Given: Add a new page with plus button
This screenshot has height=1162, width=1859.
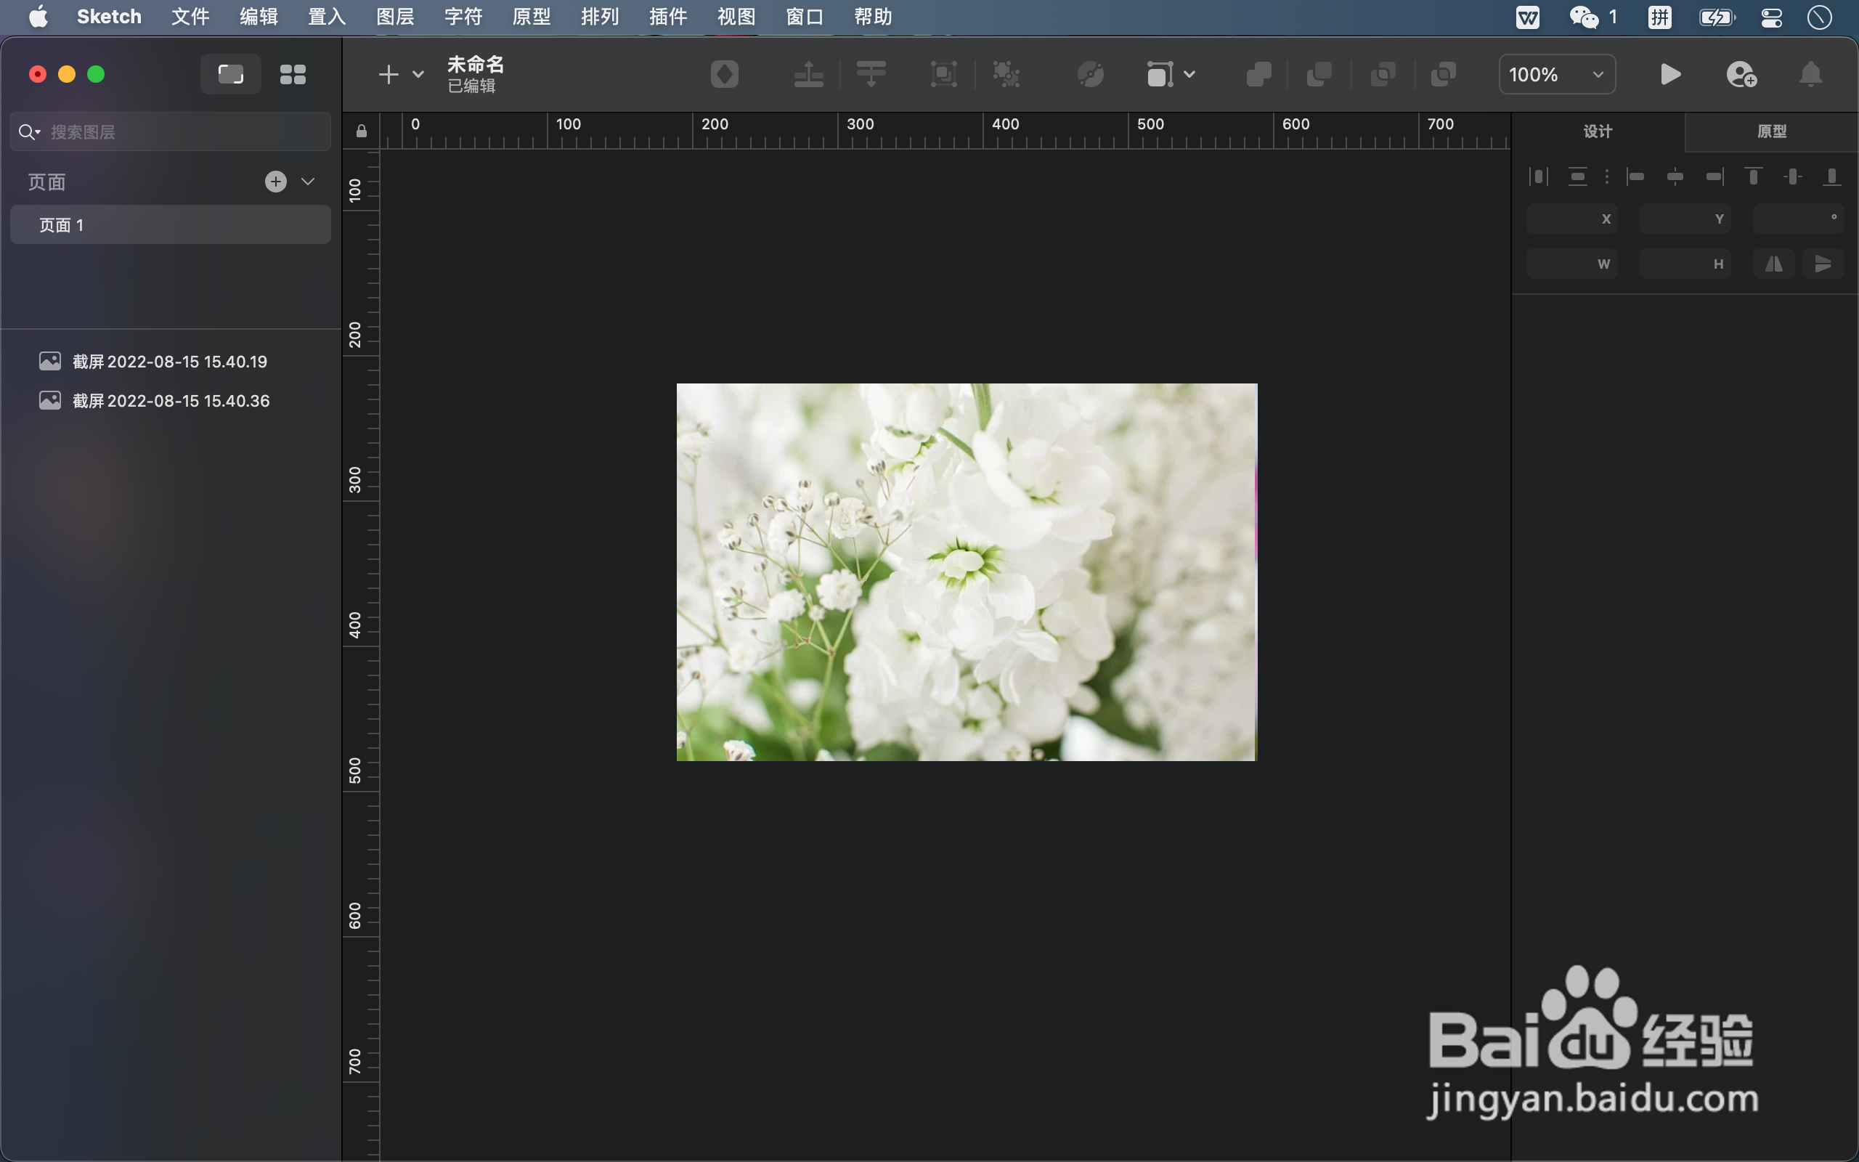Looking at the screenshot, I should tap(276, 182).
